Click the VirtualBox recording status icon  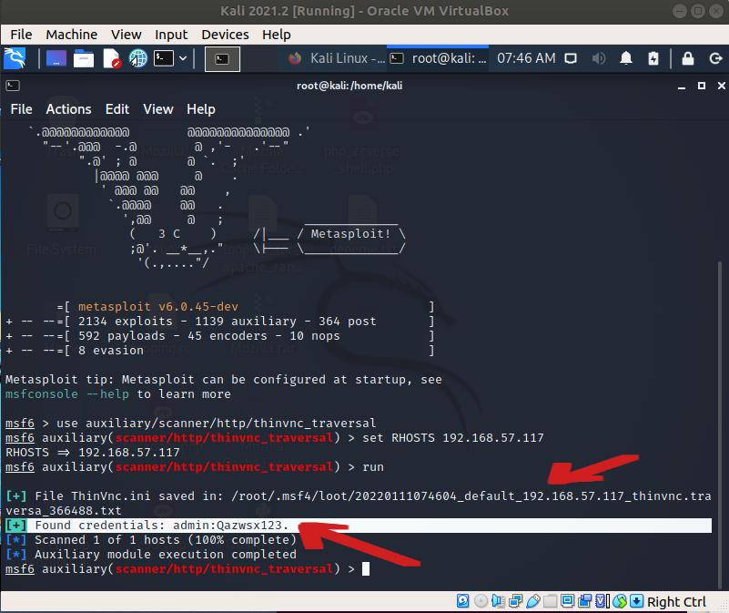[x=585, y=601]
